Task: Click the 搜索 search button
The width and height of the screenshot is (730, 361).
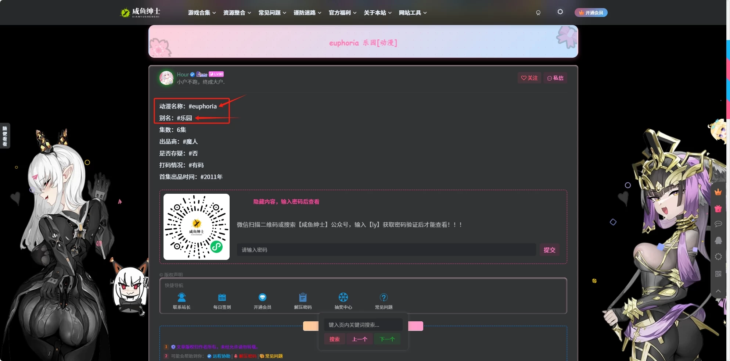Action: point(334,339)
